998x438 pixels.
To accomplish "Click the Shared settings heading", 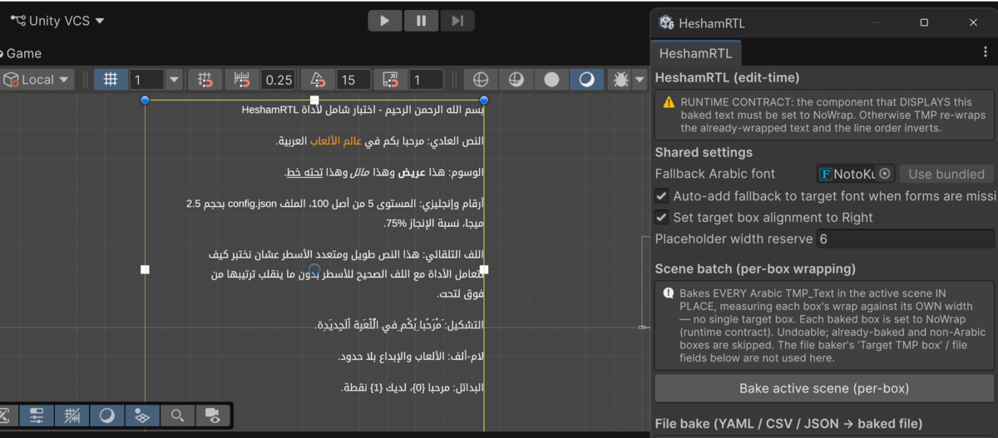I will point(704,152).
